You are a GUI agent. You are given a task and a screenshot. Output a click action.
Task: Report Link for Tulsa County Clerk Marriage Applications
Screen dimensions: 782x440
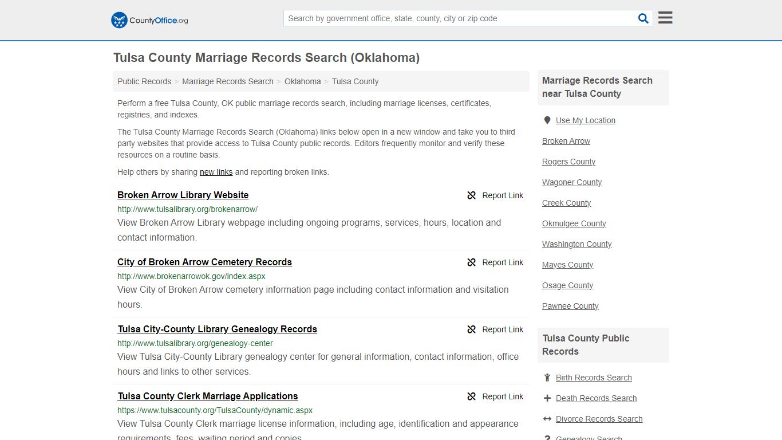pos(503,396)
